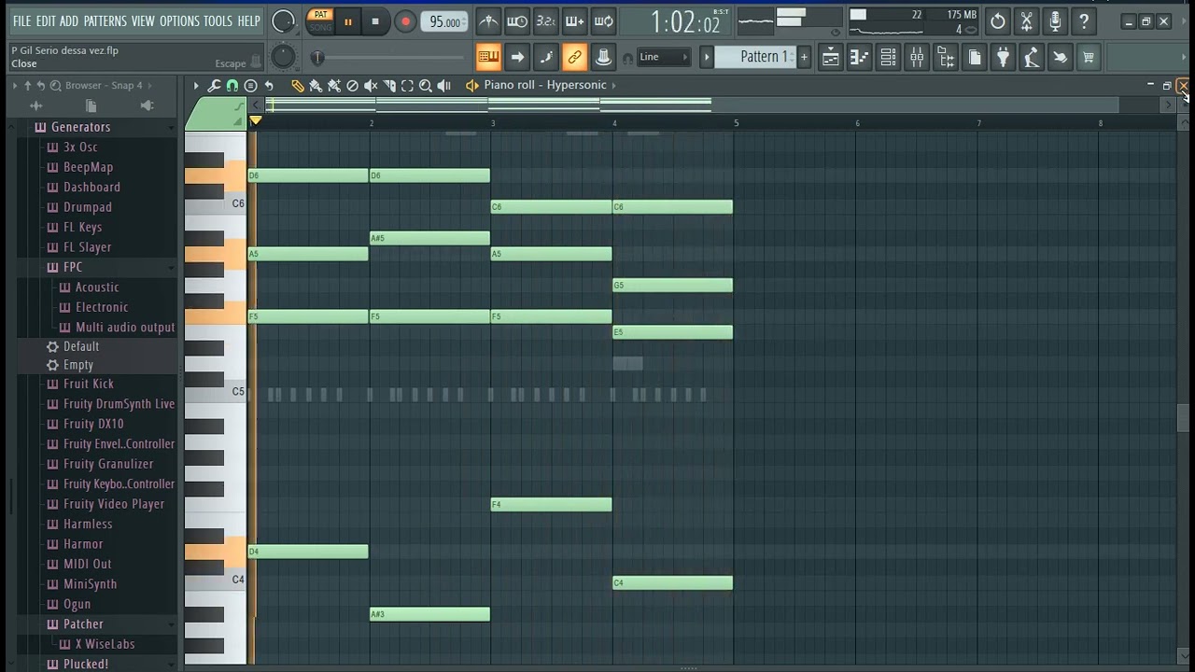Toggle the piano roll snap magnet
The width and height of the screenshot is (1195, 672).
pos(232,86)
